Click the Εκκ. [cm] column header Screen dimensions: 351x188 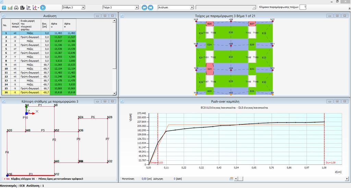pos(46,25)
